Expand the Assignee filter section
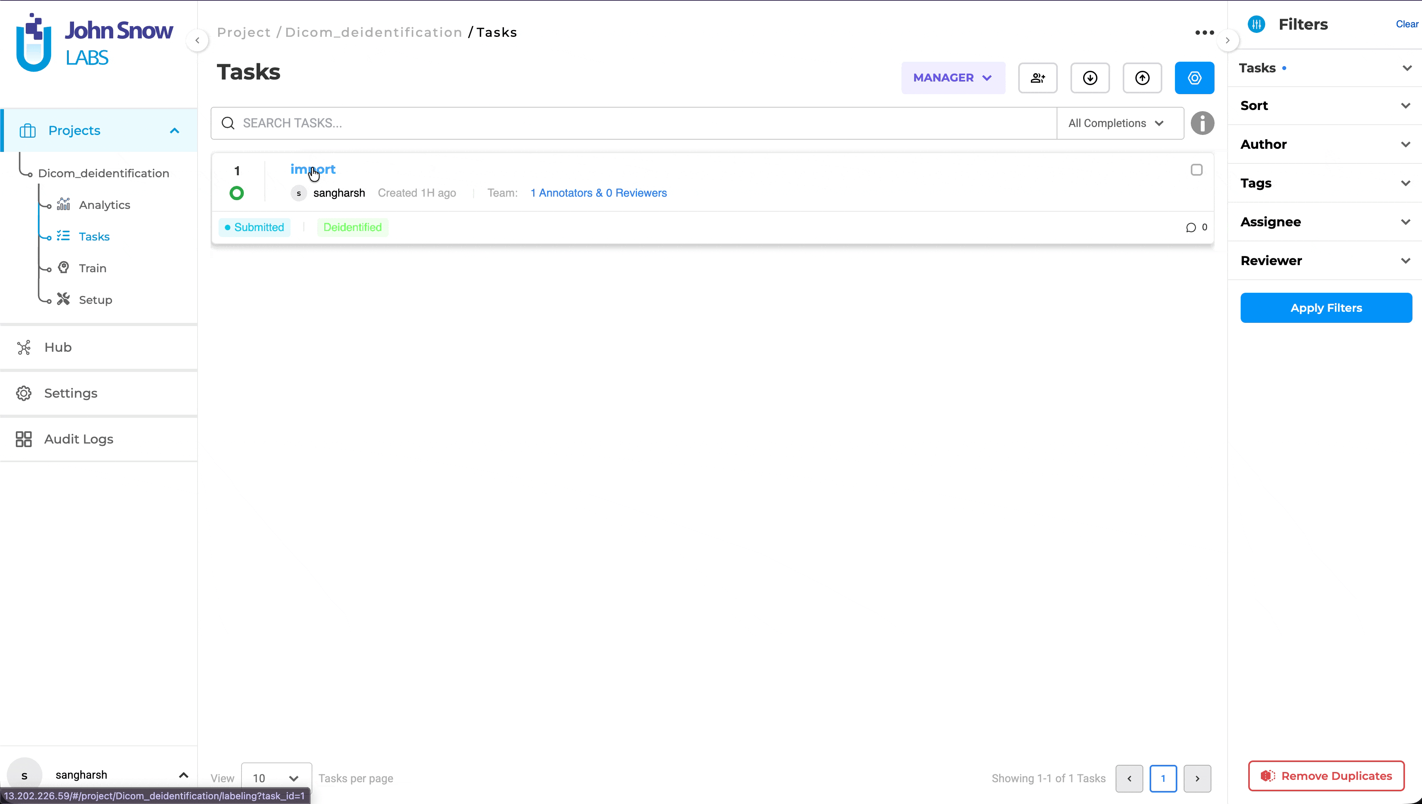The height and width of the screenshot is (804, 1422). point(1325,222)
